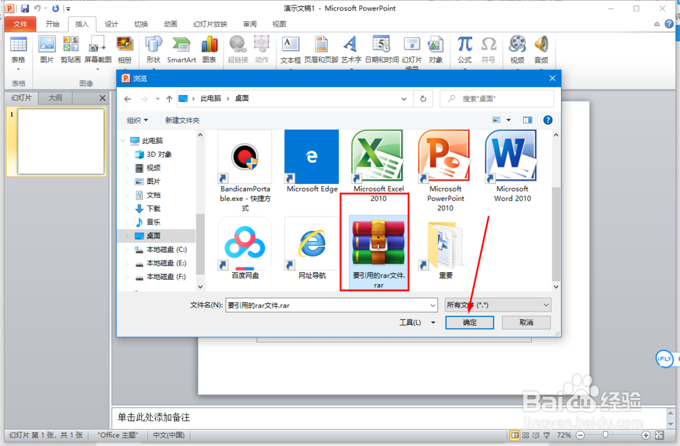680x446 pixels.
Task: Insert an Object (对象)
Action: 435,50
